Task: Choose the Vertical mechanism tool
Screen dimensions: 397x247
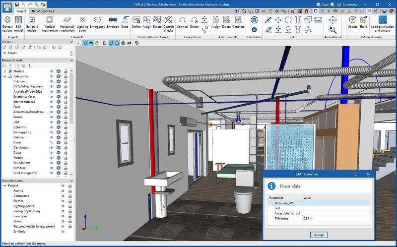Action: [49, 23]
